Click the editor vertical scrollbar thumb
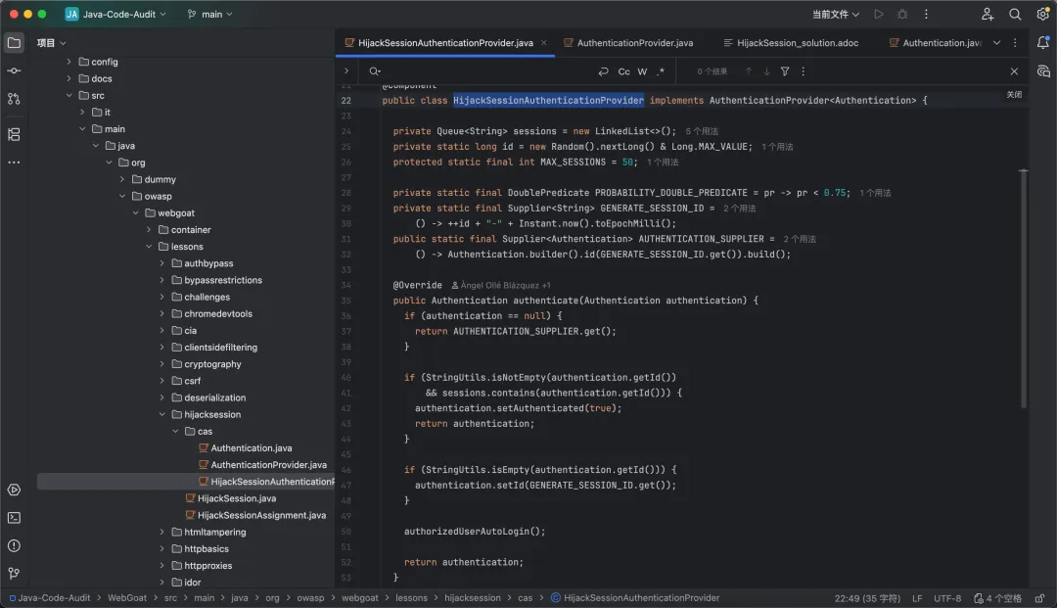The height and width of the screenshot is (608, 1057). pos(1024,289)
